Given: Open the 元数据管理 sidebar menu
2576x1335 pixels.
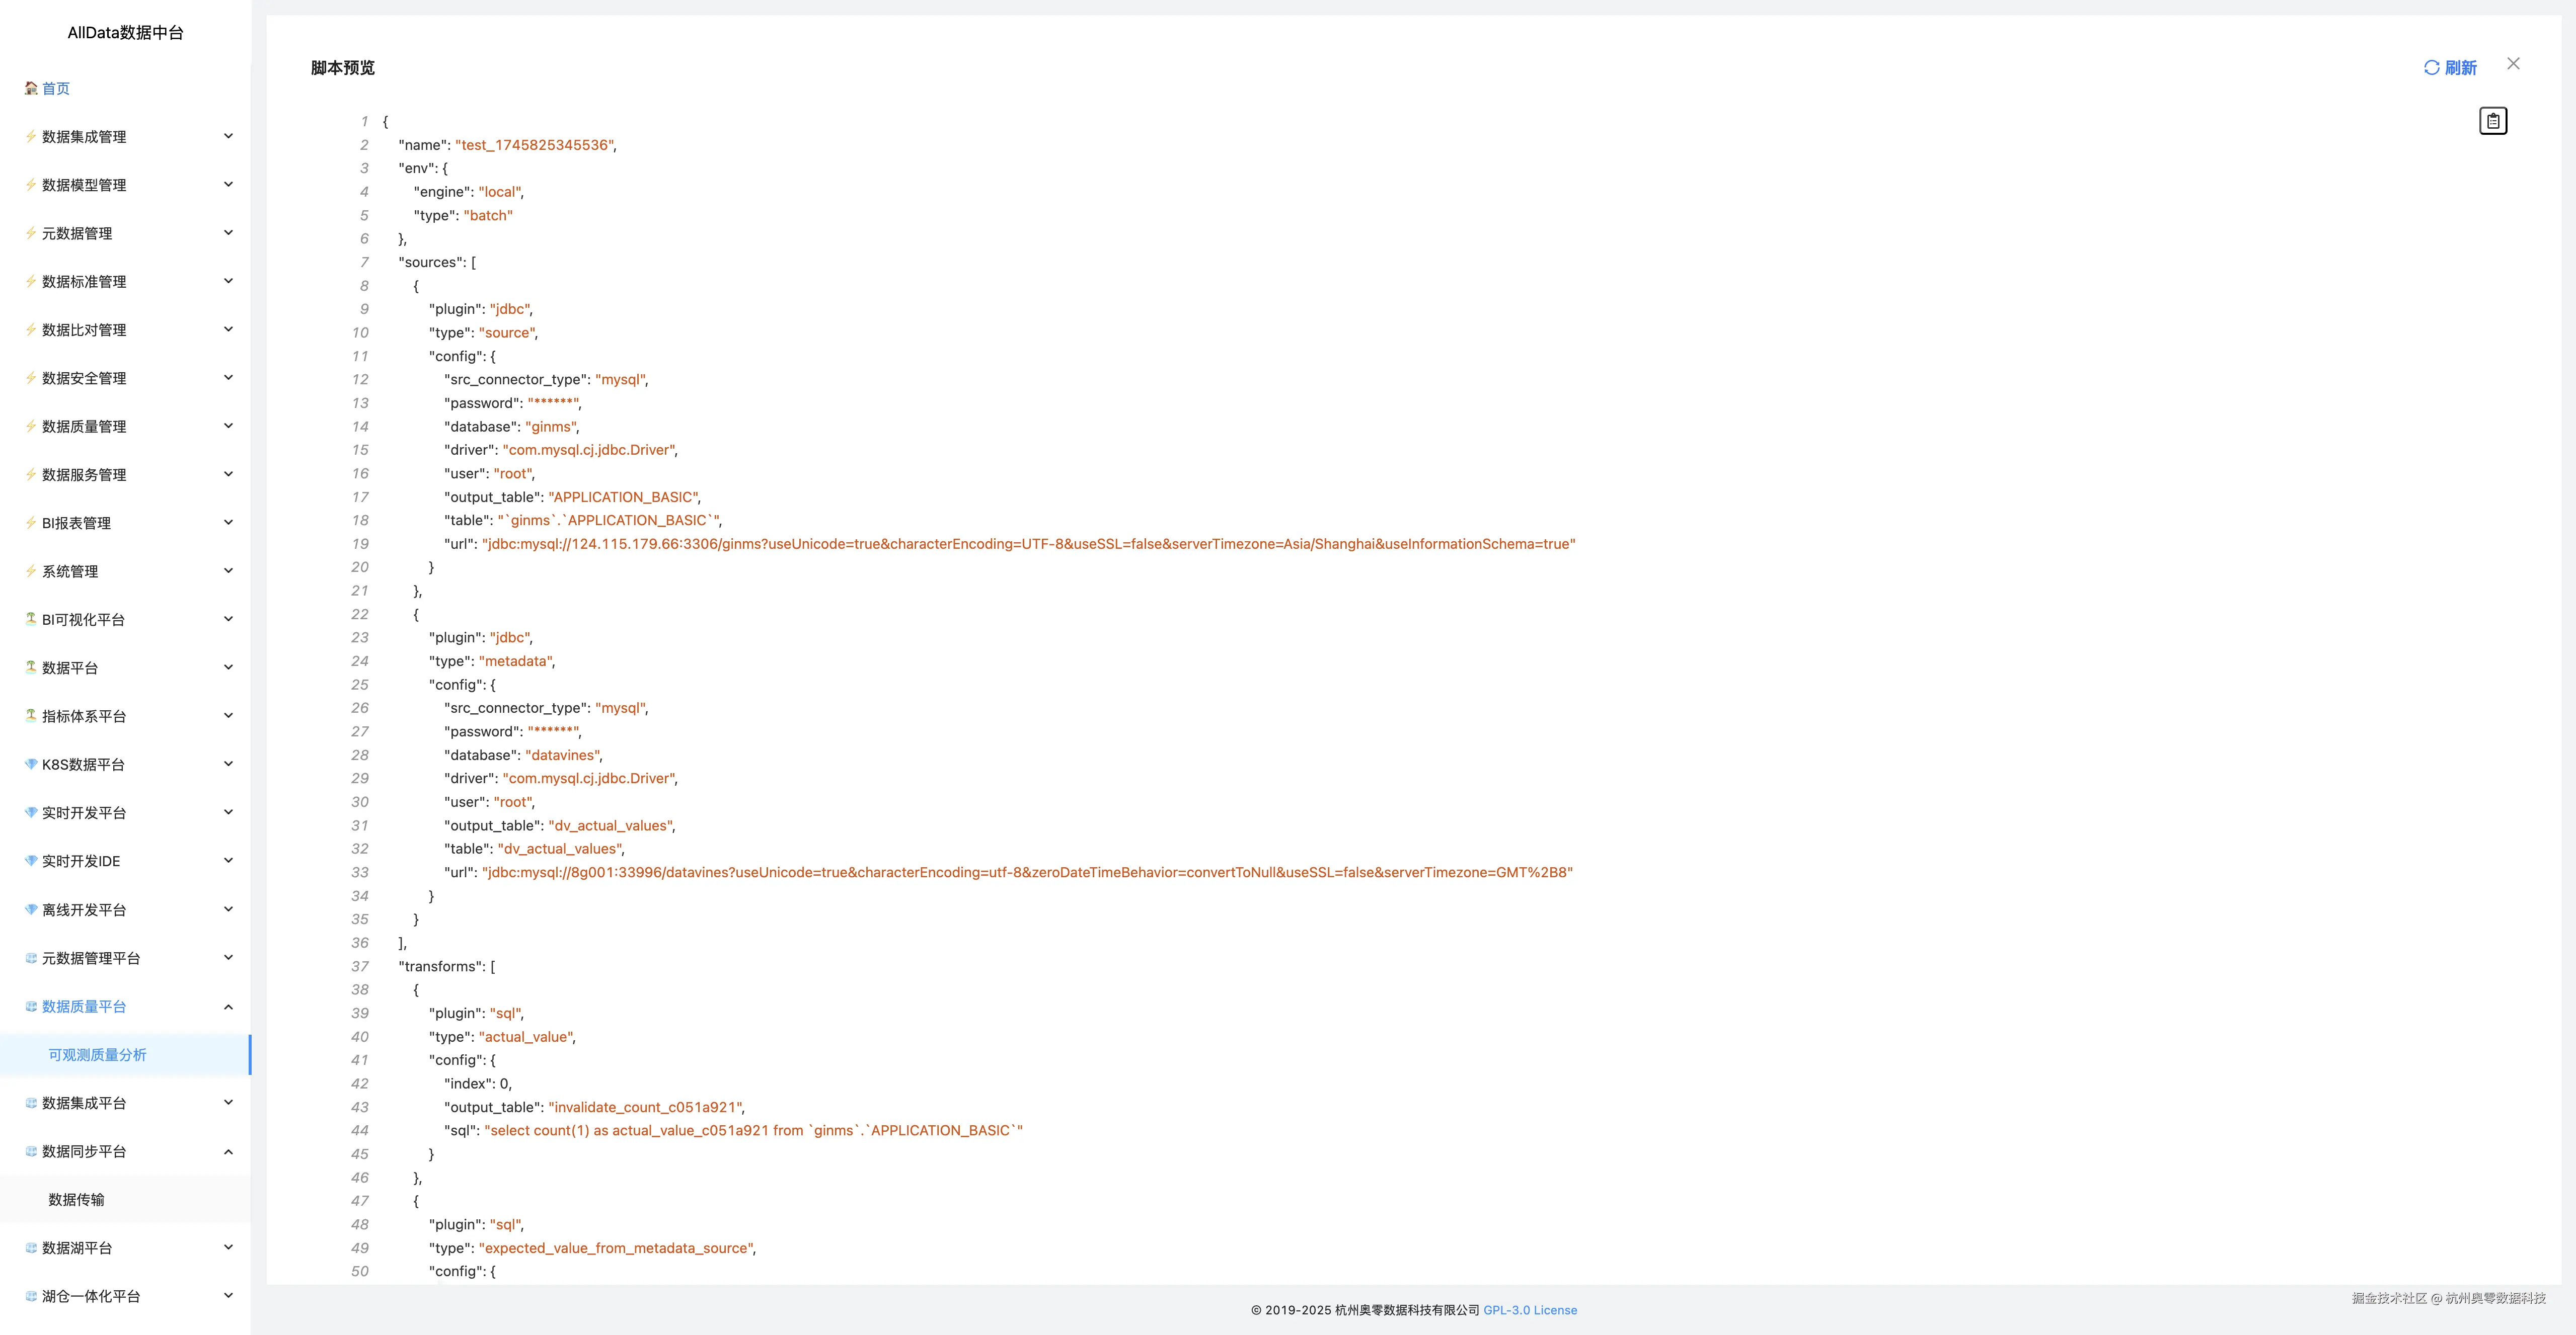Looking at the screenshot, I should coord(77,233).
